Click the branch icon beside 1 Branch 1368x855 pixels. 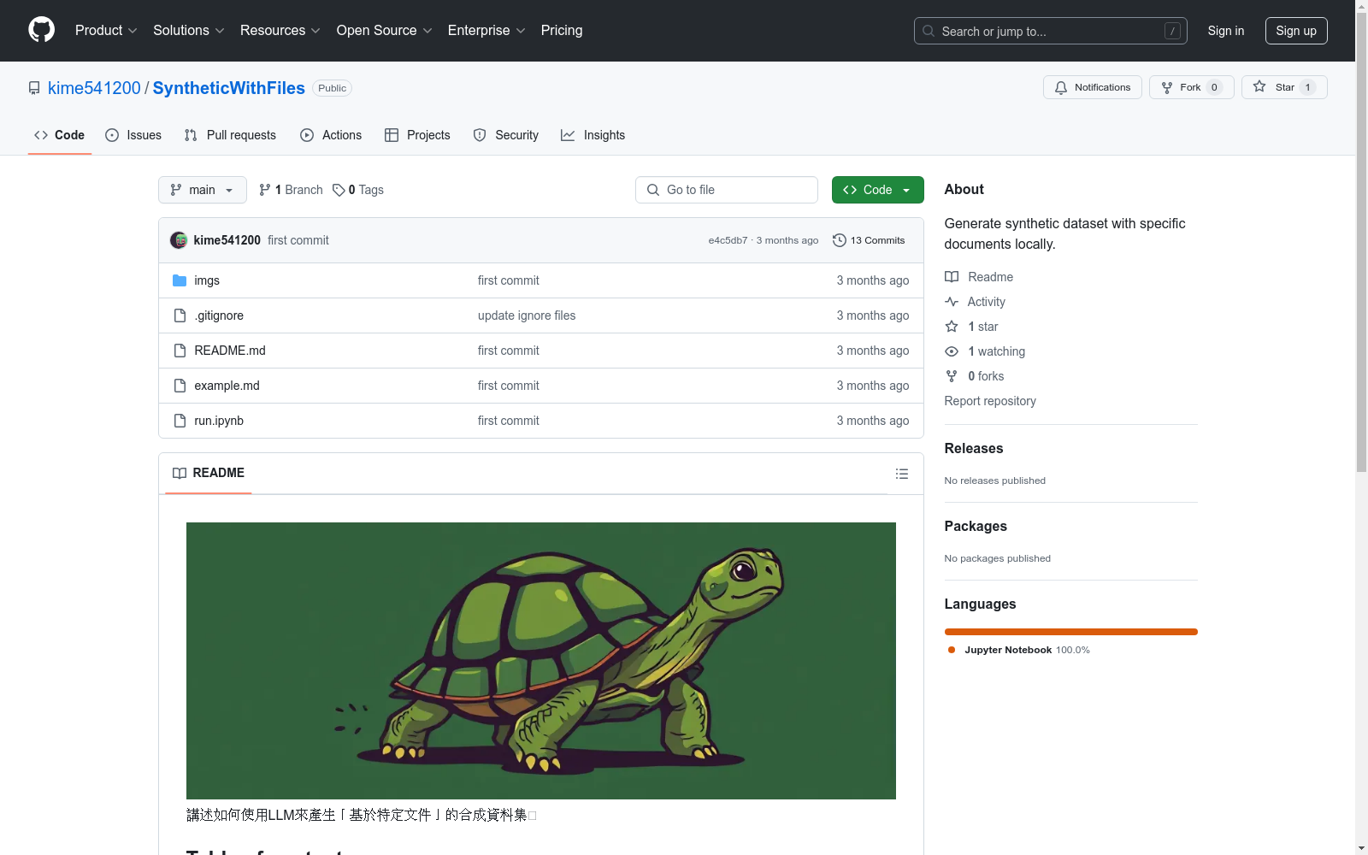(265, 190)
